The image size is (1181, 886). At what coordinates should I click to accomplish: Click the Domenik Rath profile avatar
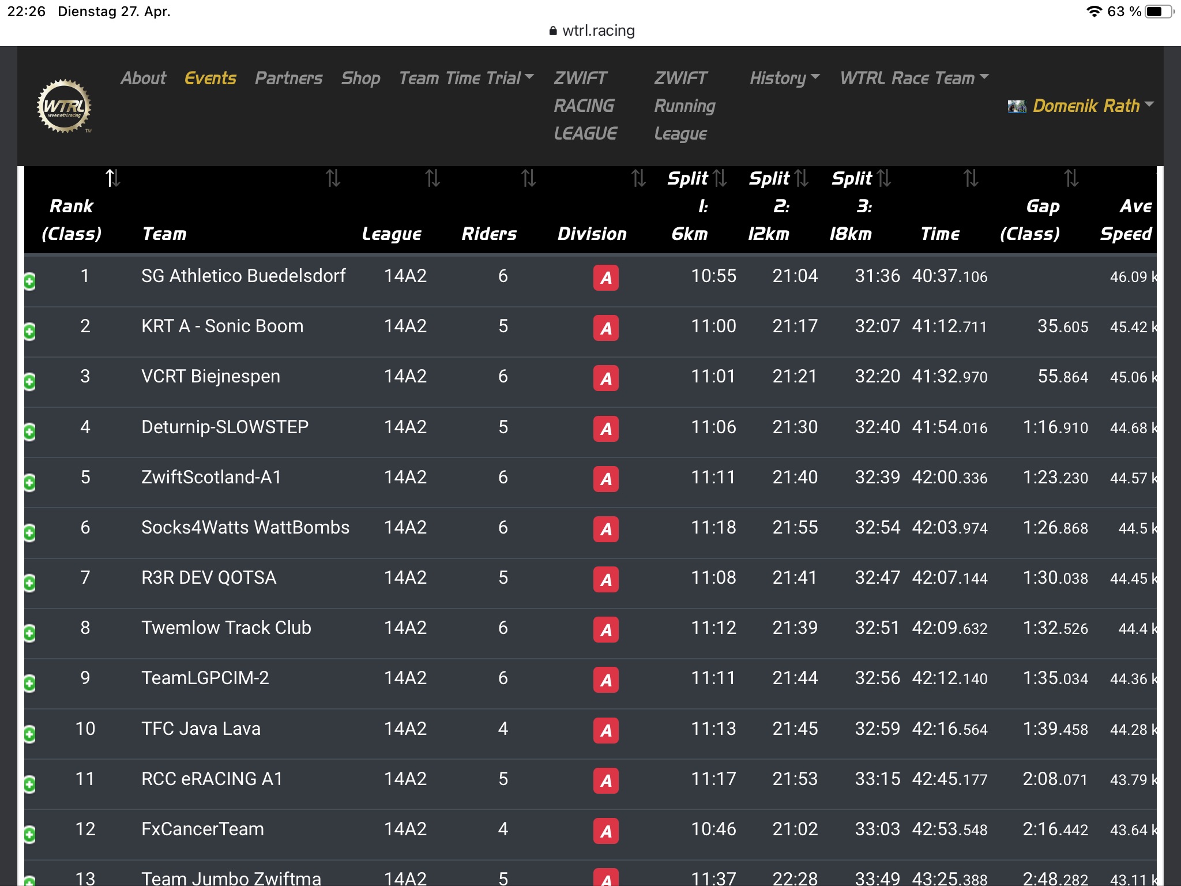tap(1017, 106)
